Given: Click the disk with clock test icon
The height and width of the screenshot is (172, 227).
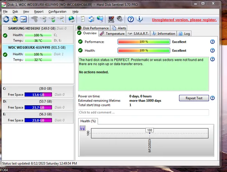Looking at the screenshot, I should (x=44, y=19).
